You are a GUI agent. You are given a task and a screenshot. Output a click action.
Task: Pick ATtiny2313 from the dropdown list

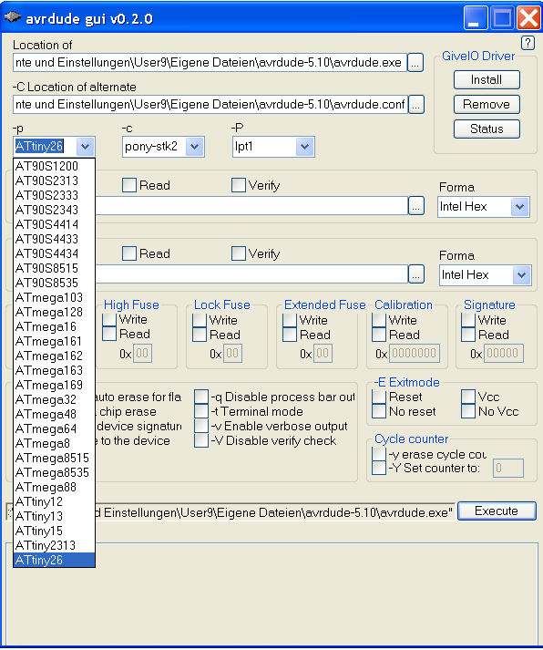click(x=55, y=545)
